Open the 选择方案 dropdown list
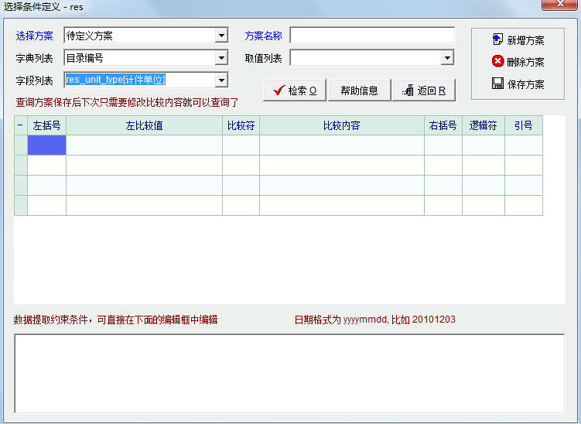 click(221, 36)
